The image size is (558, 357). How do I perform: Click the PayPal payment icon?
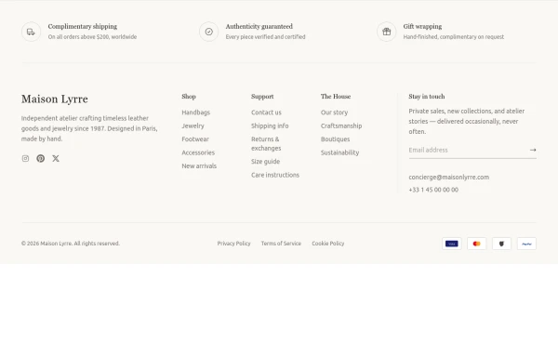526,244
